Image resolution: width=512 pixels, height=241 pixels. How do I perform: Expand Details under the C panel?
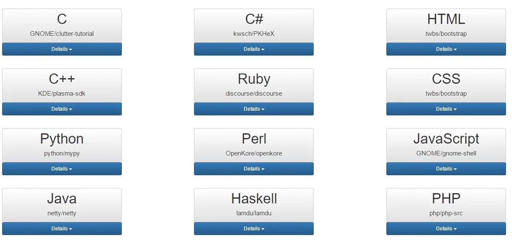tap(62, 49)
